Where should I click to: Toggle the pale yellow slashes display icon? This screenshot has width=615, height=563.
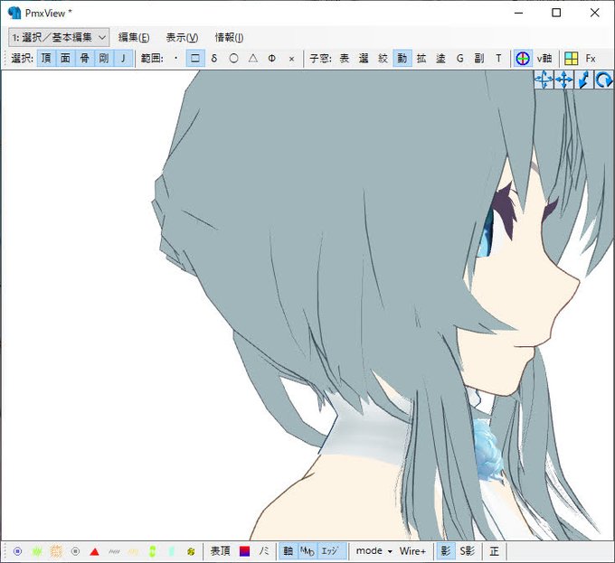point(133,551)
